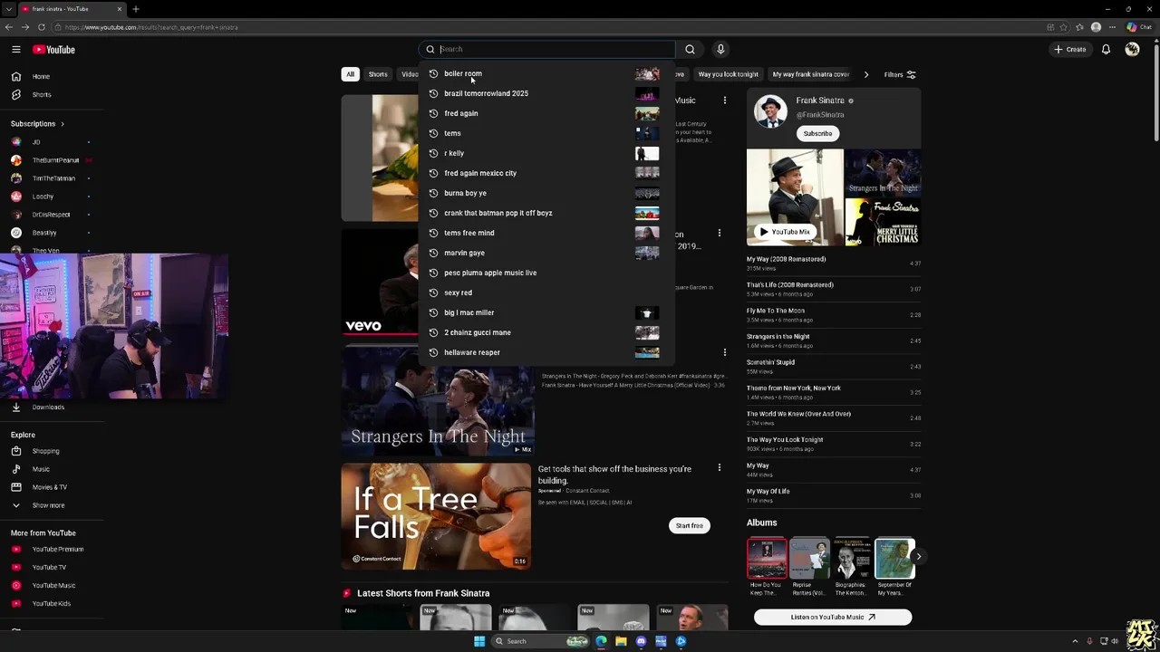The image size is (1160, 652).
Task: Click Listen on YouTube Music
Action: 833,617
